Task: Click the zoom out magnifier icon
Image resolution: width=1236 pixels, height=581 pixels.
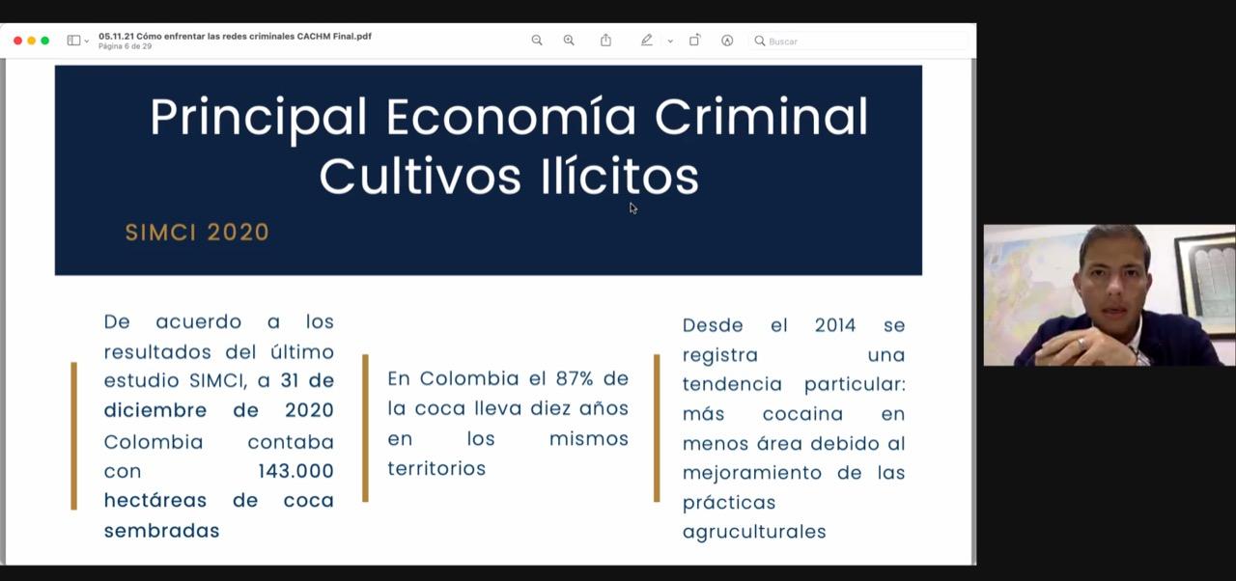Action: coord(537,41)
